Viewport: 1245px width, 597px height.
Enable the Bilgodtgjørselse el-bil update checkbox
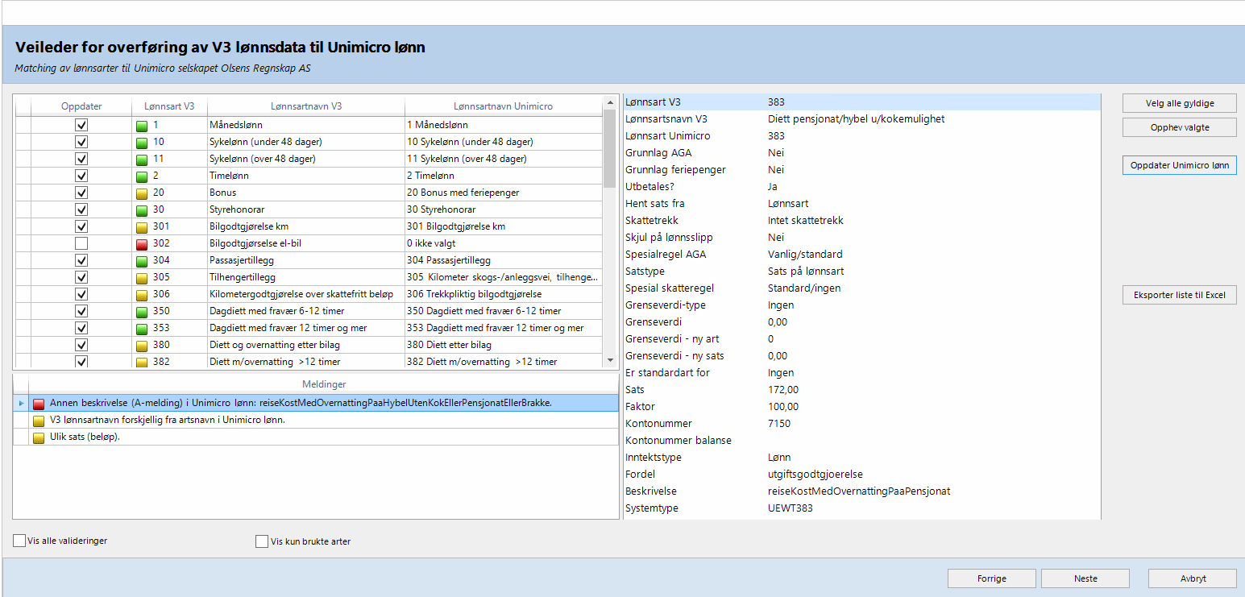click(81, 243)
